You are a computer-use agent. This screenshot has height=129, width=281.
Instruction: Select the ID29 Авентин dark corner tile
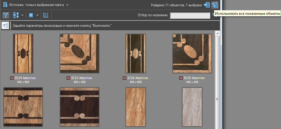pyautogui.click(x=192, y=53)
